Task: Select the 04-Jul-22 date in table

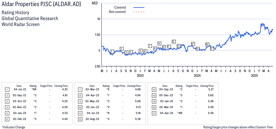Action: click(20, 89)
